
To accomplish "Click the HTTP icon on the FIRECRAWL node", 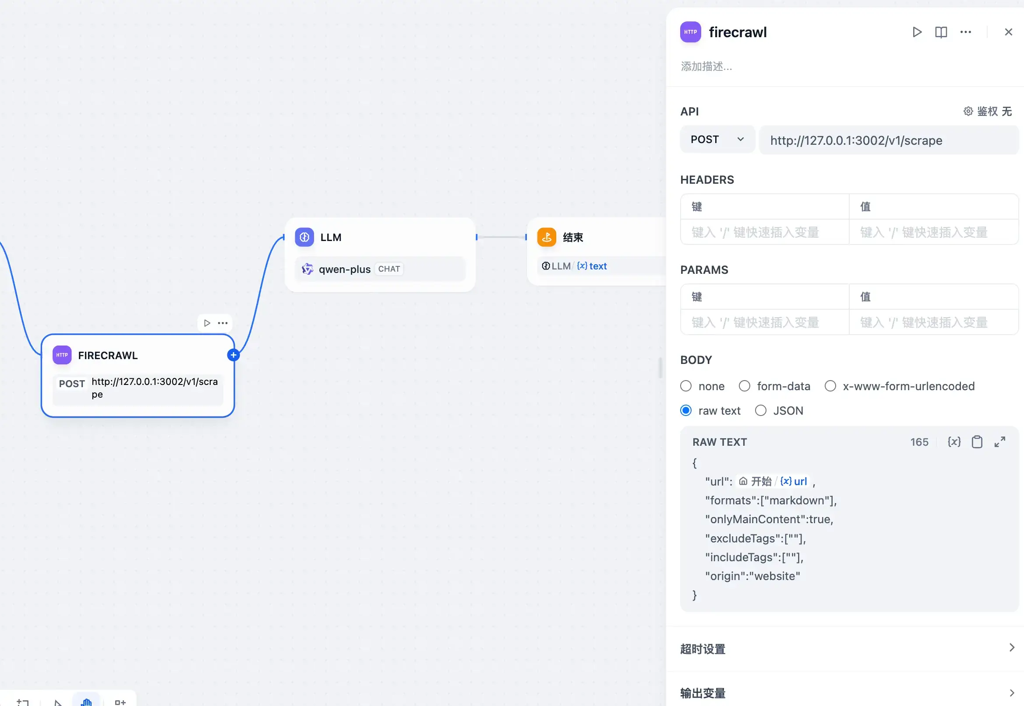I will tap(62, 355).
